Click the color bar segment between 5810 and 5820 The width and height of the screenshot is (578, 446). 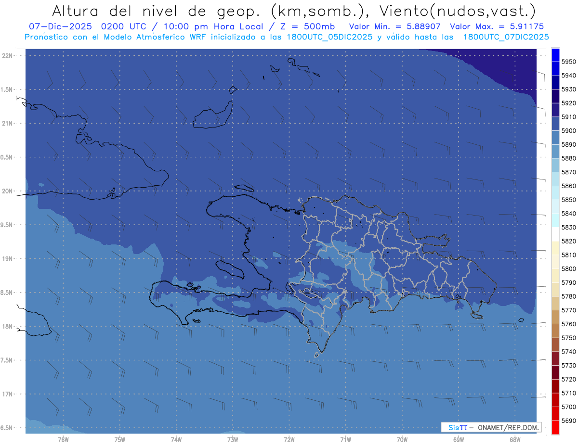tap(555, 248)
